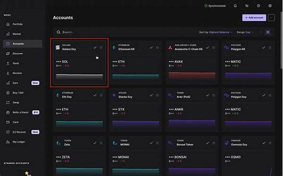Open the Eth Oxy account name
Screen dimensions: 283x176
tap(67, 97)
